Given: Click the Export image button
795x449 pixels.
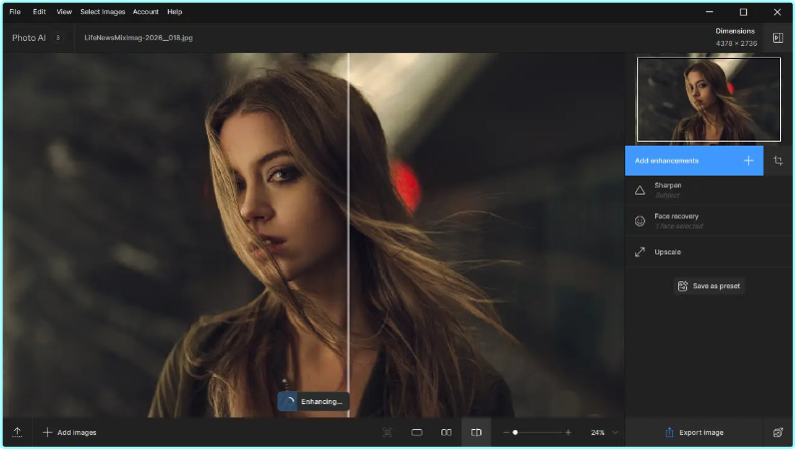Looking at the screenshot, I should [x=693, y=432].
